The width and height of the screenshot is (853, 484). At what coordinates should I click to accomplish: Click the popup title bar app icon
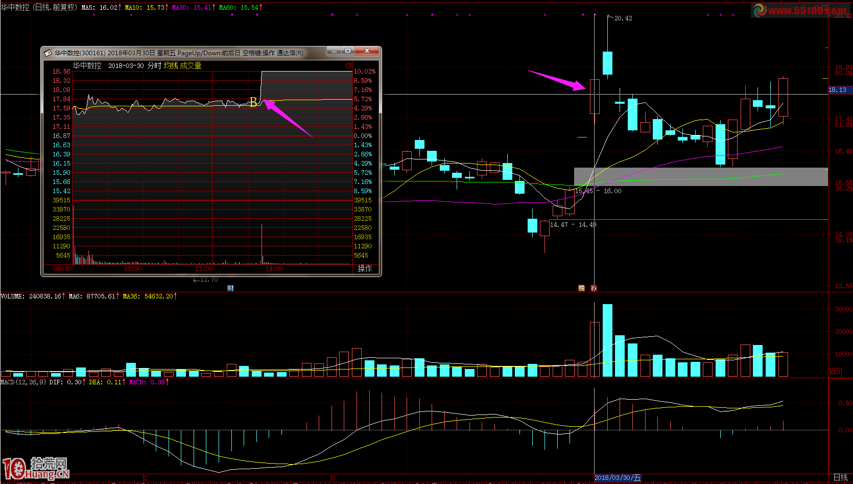48,53
